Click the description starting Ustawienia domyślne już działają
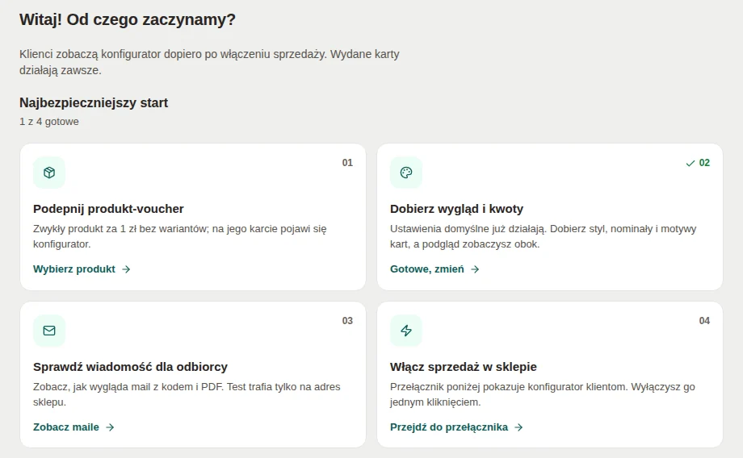 tap(543, 236)
